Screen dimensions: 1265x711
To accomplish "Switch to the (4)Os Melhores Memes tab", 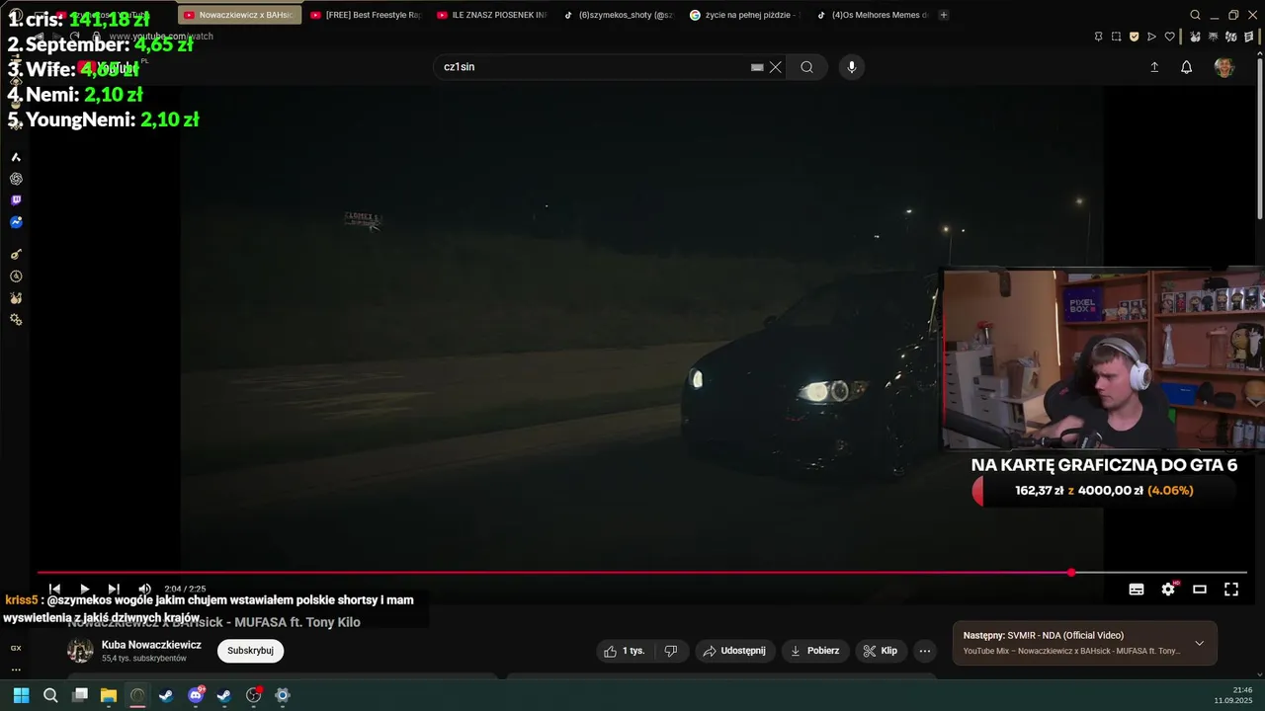I will click(872, 15).
